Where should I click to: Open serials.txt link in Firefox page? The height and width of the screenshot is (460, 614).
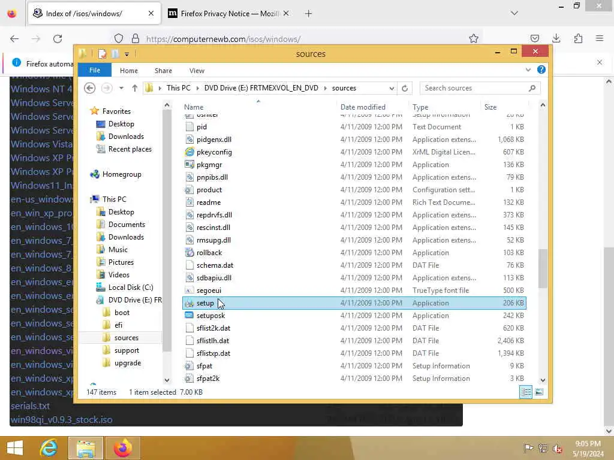pos(30,406)
